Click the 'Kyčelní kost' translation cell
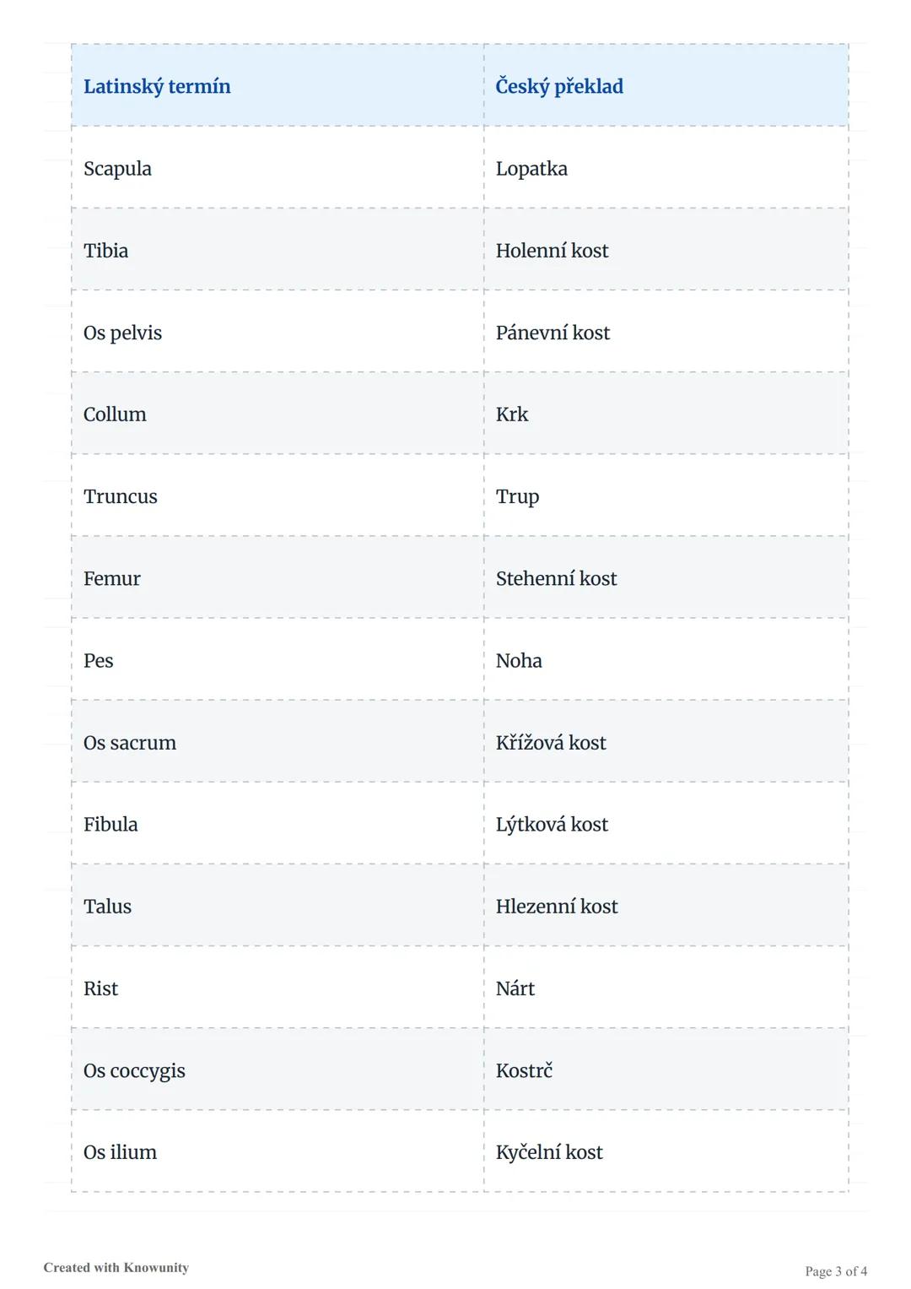 point(549,1152)
